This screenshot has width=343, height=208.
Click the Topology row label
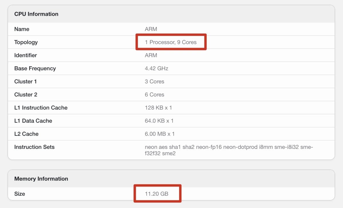[x=26, y=42]
